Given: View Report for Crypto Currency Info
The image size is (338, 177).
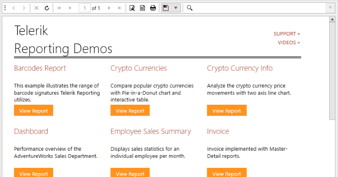Looking at the screenshot, I should pos(227,110).
